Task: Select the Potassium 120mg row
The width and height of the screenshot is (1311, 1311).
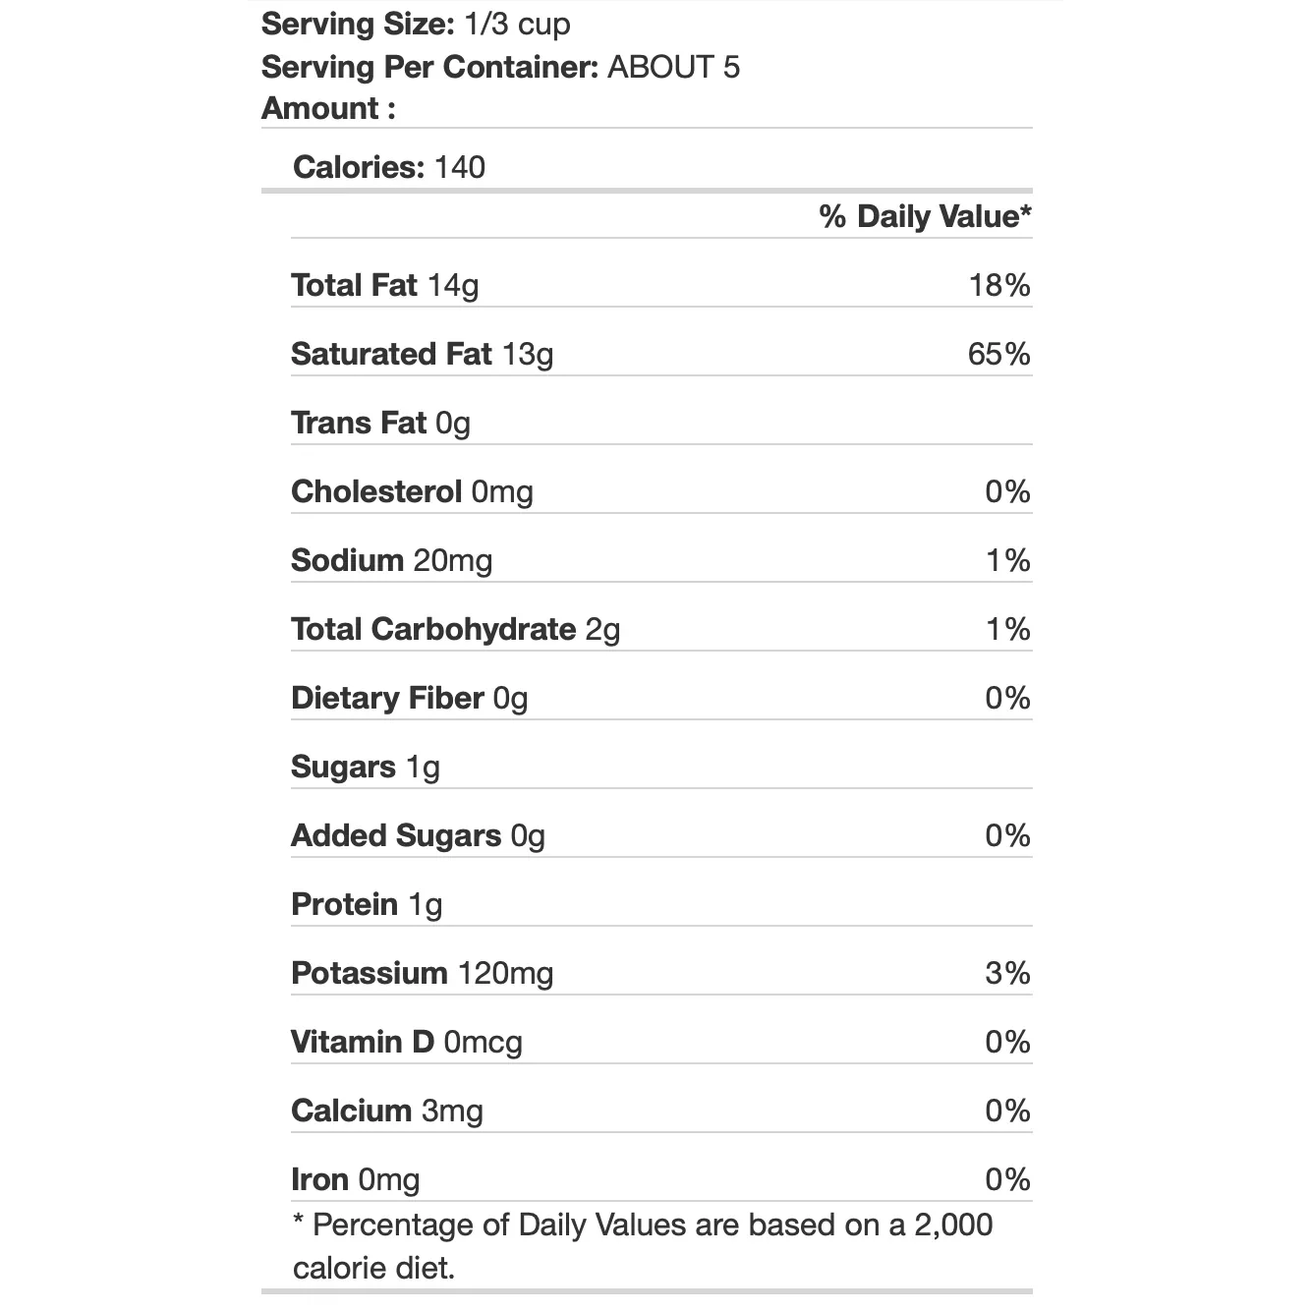Action: tap(661, 973)
